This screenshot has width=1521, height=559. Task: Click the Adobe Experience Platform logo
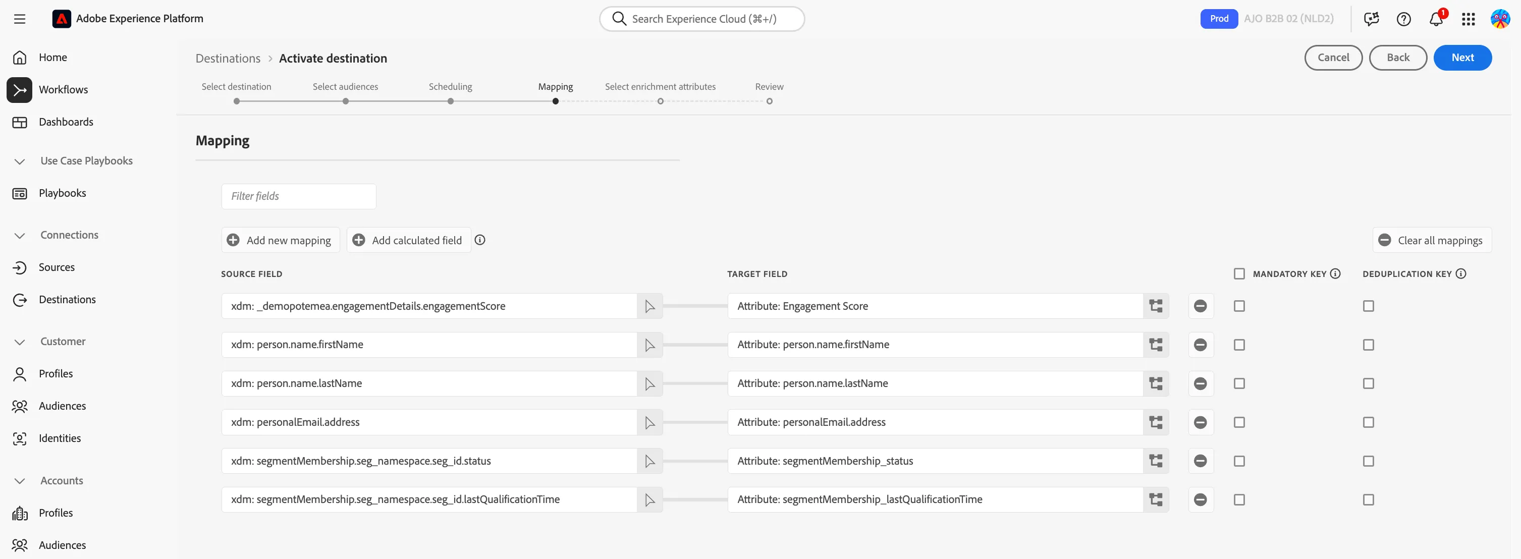[x=62, y=19]
